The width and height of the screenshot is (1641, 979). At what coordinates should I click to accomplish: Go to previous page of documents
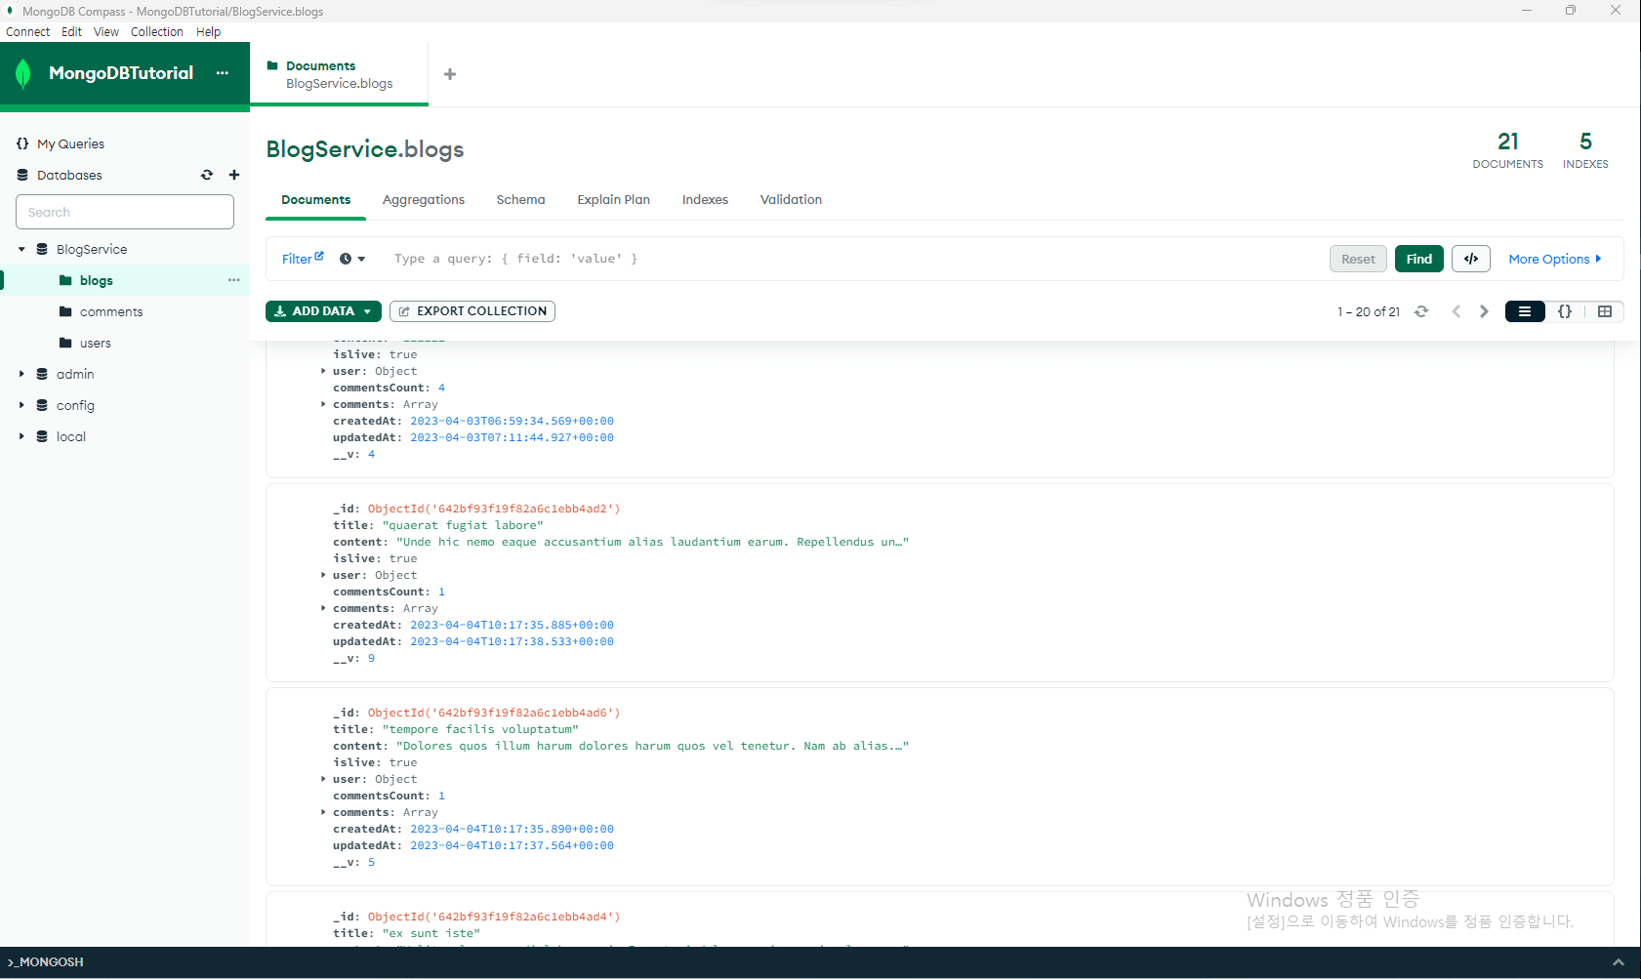[1456, 311]
